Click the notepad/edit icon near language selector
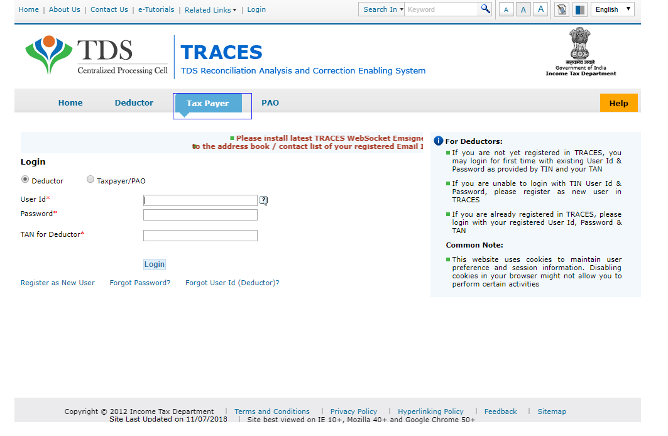The height and width of the screenshot is (436, 668). coord(561,9)
